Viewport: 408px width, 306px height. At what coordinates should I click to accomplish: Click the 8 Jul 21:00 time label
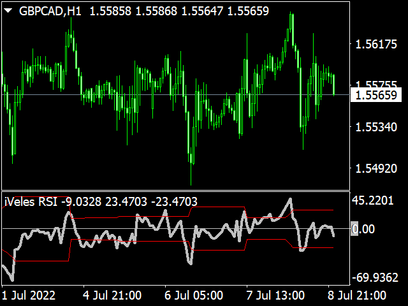(357, 296)
